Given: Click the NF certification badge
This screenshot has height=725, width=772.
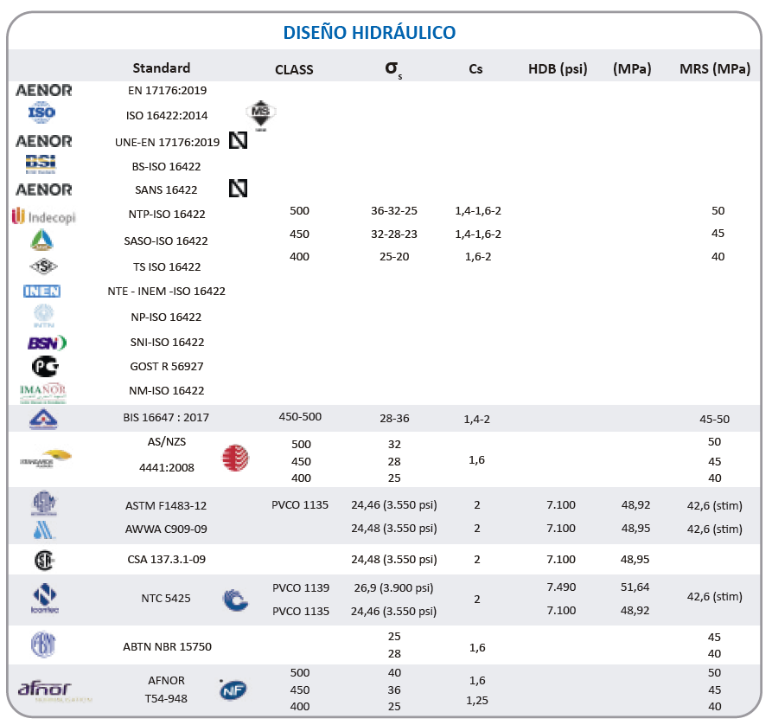Looking at the screenshot, I should (233, 690).
